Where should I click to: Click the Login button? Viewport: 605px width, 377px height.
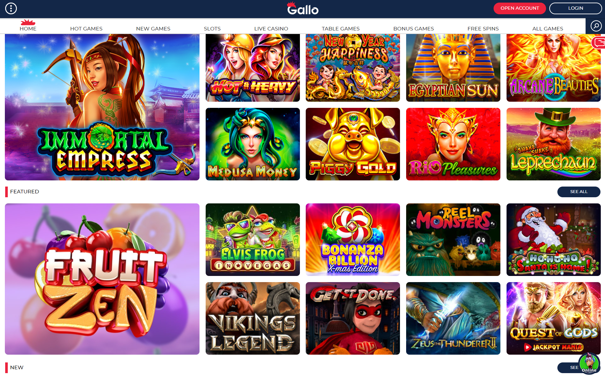tap(576, 8)
